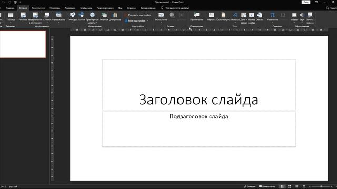Insert an Уравнение (Equation)
The image size is (337, 189).
click(x=273, y=17)
